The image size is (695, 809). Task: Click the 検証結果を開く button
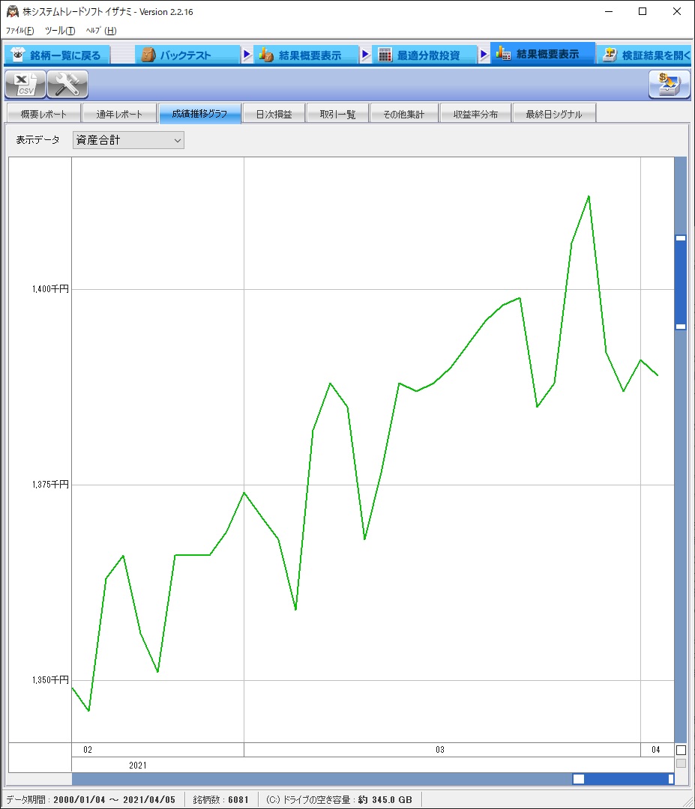[646, 55]
